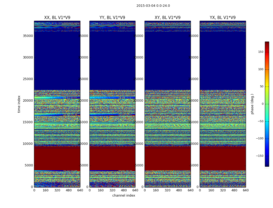
Task: Click colorbar tick label "150"
Action: click(x=261, y=52)
